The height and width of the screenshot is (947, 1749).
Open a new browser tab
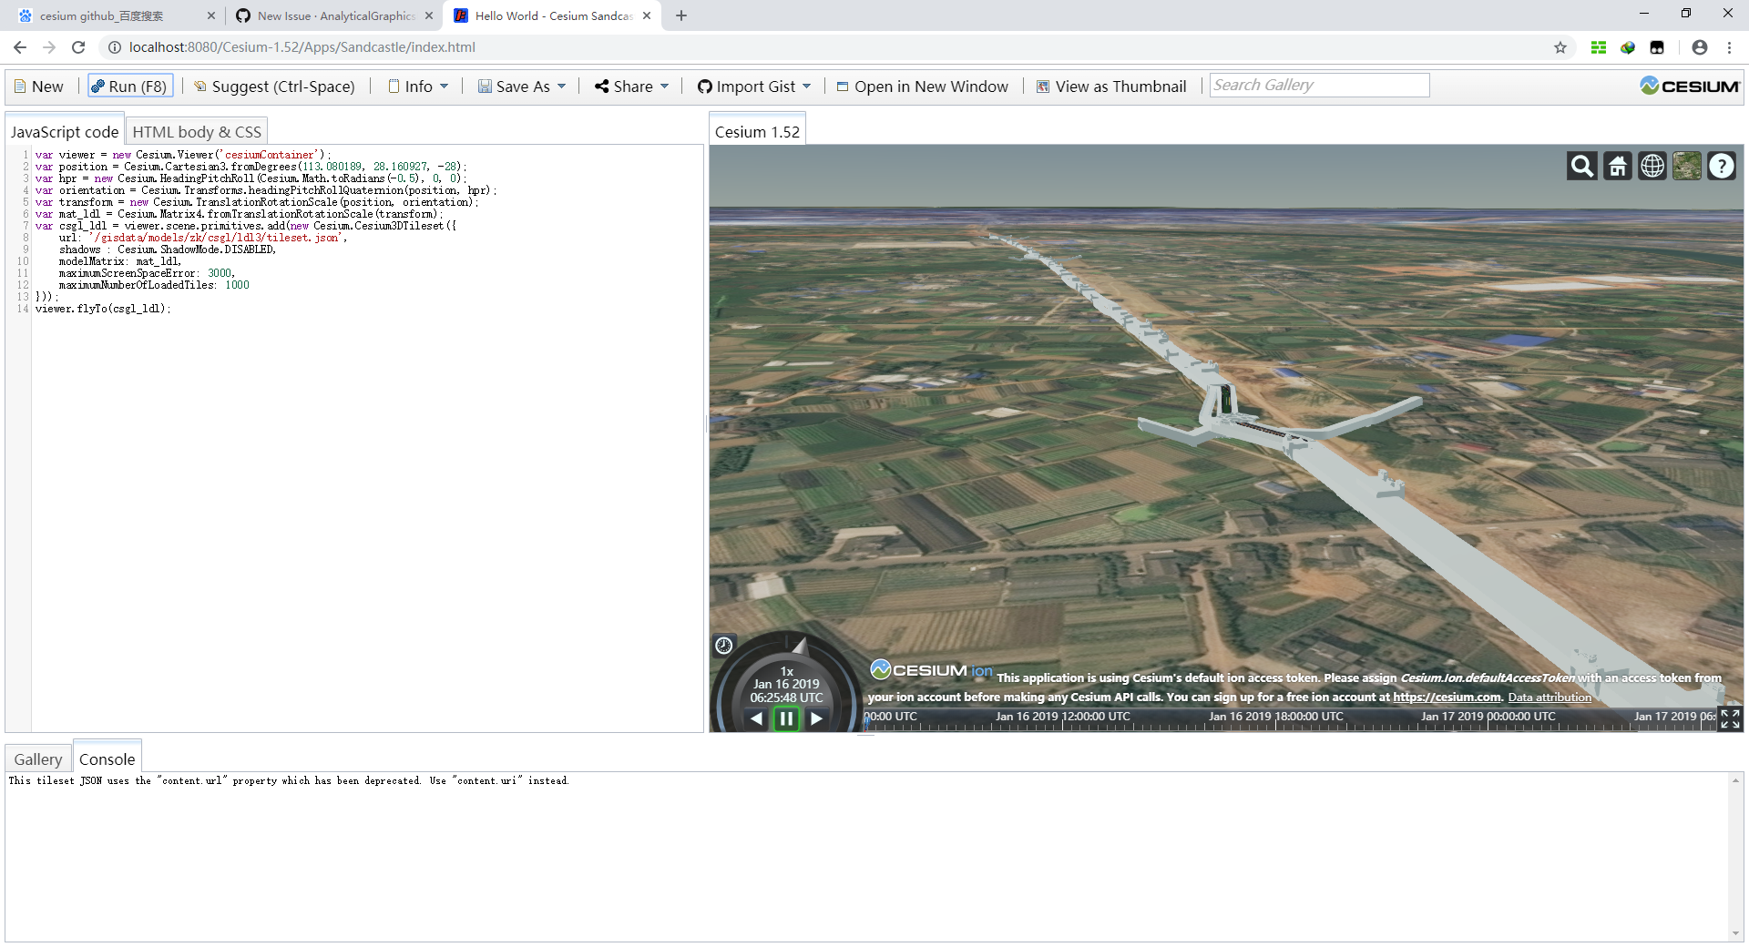coord(681,15)
